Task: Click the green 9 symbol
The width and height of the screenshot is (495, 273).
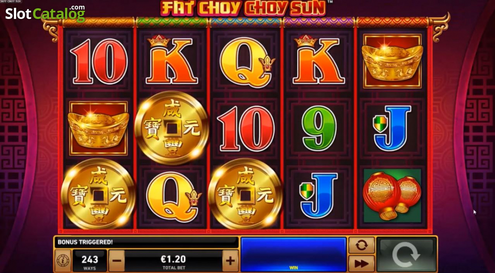Action: tap(319, 128)
